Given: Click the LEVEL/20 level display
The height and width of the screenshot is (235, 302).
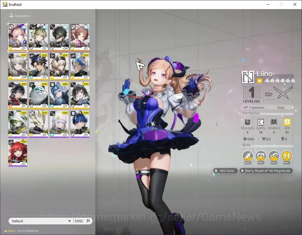Looking at the screenshot, I should point(251,101).
